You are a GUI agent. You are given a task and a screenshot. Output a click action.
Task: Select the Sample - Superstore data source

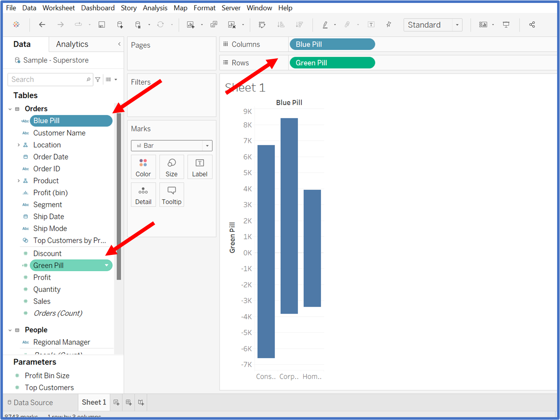pos(56,60)
